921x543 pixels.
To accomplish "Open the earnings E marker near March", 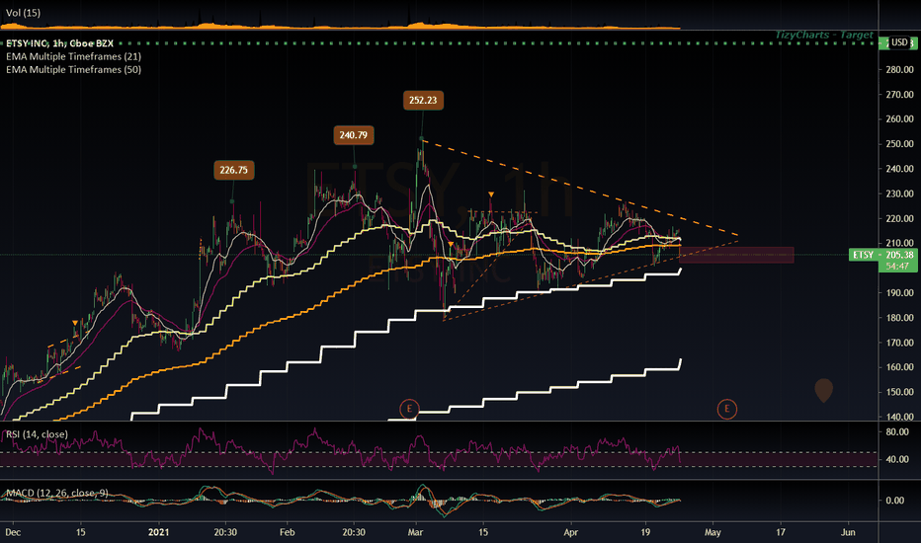I will 409,409.
